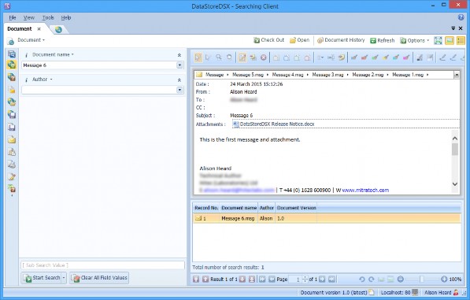Open the Author value dropdown
Screen dimensions: 470x300
point(179,90)
